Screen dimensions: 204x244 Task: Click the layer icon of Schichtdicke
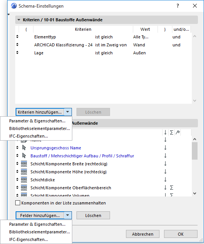(24, 179)
